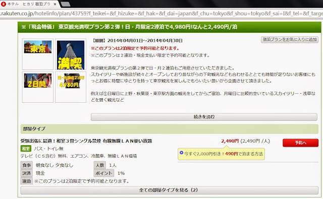This screenshot has width=323, height=199.
Task: Click the red 2,490円 price
Action: pyautogui.click(x=230, y=141)
